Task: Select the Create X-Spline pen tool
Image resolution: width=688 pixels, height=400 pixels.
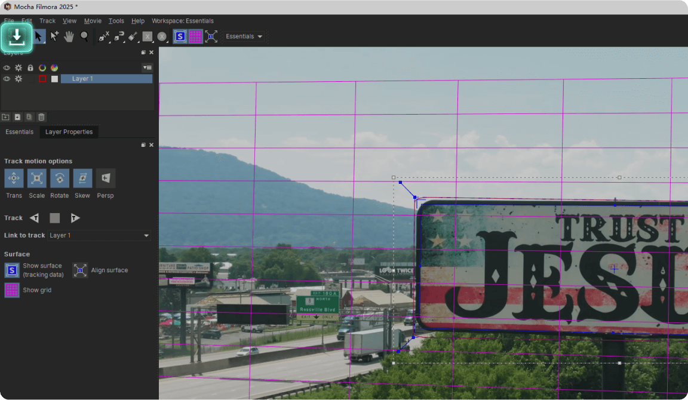Action: click(x=103, y=36)
